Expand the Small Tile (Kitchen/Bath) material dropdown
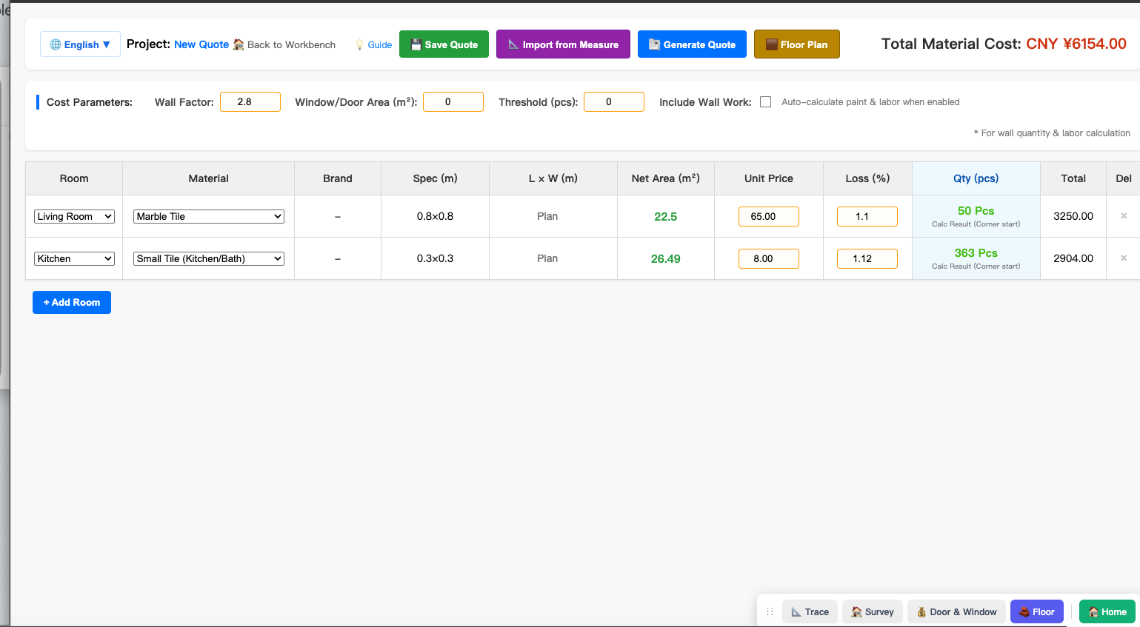Viewport: 1140px width, 627px height. [x=209, y=258]
